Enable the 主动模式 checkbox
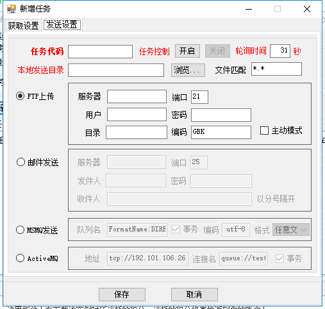 [x=264, y=130]
